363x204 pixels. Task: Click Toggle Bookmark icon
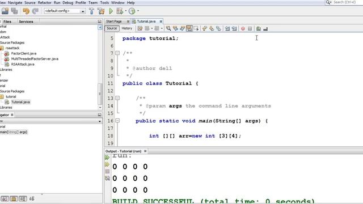(218, 28)
